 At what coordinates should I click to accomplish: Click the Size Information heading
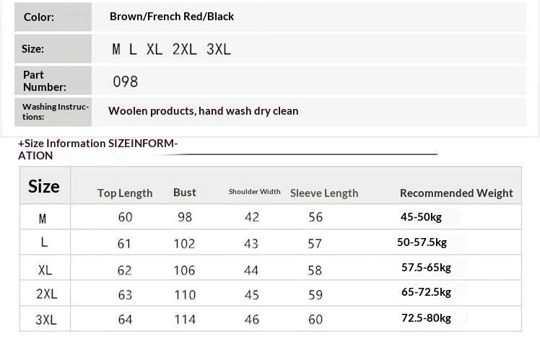[97, 149]
